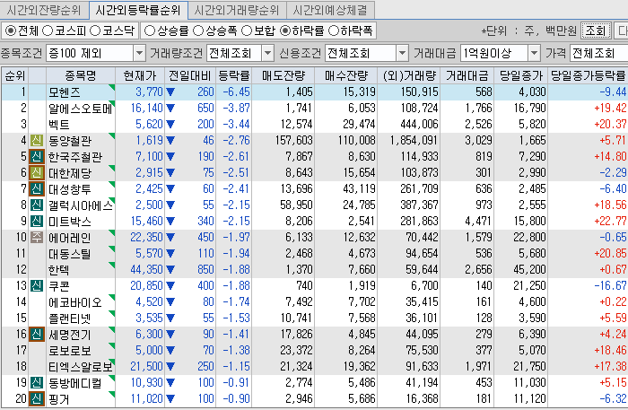Click the down arrow in 벡트 row

click(170, 125)
